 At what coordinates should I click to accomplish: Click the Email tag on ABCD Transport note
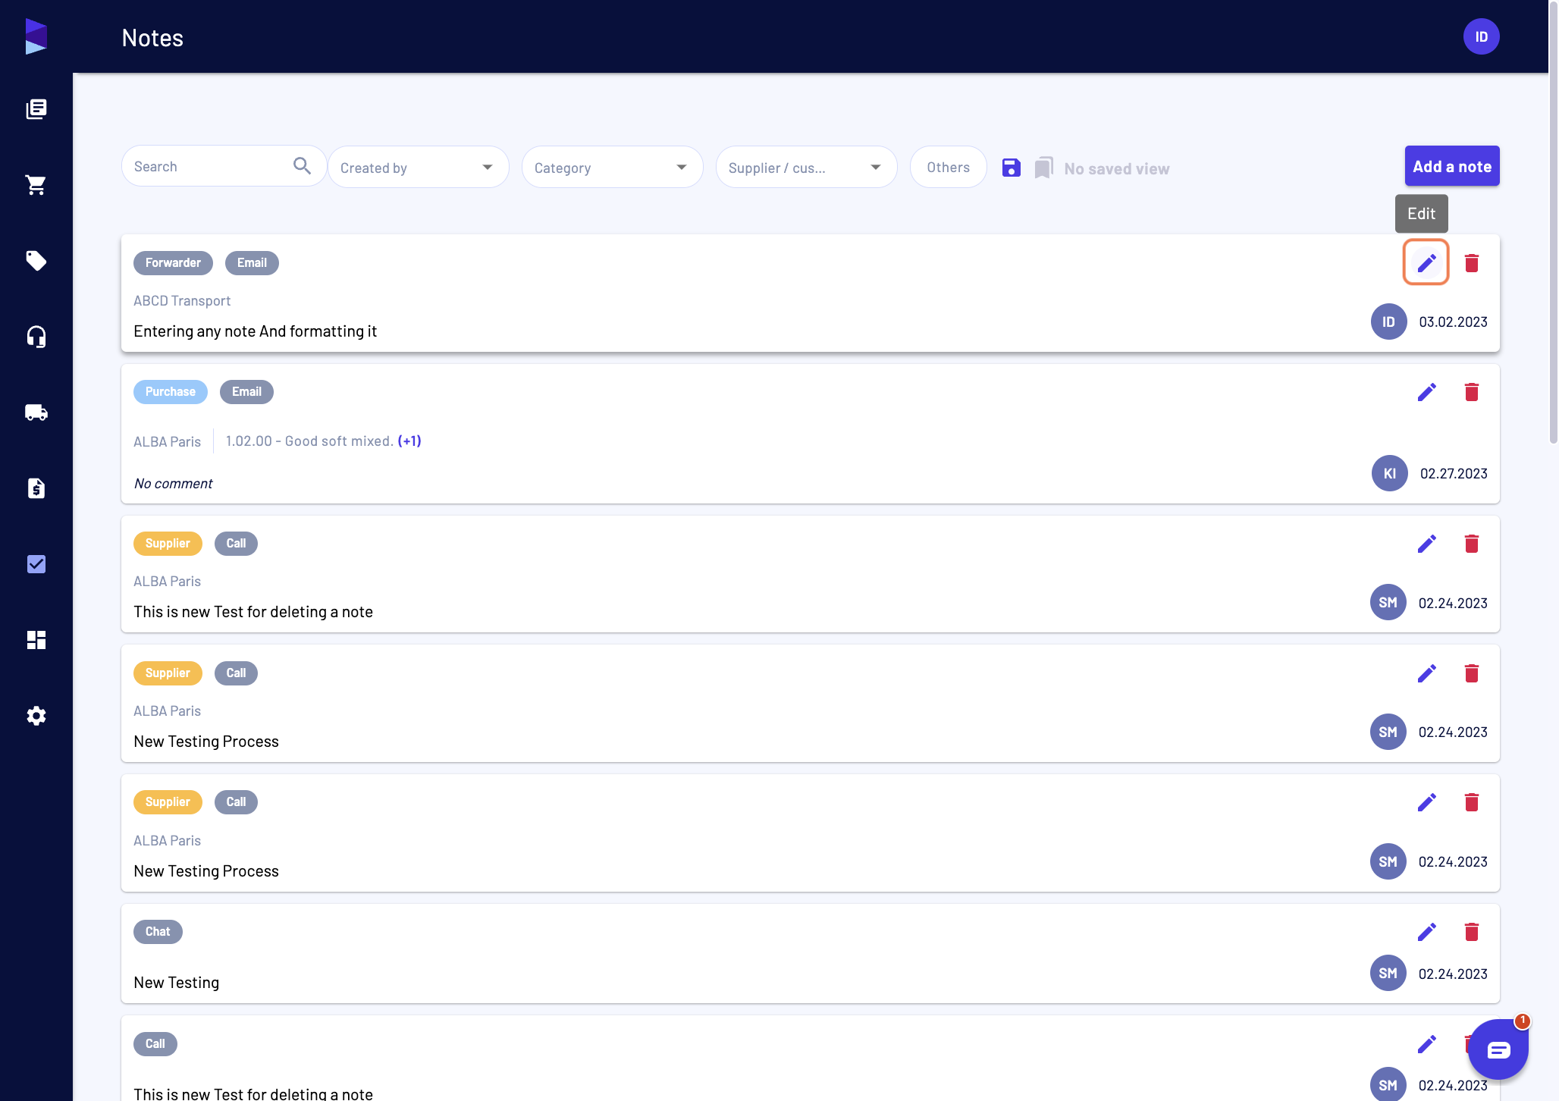[252, 262]
